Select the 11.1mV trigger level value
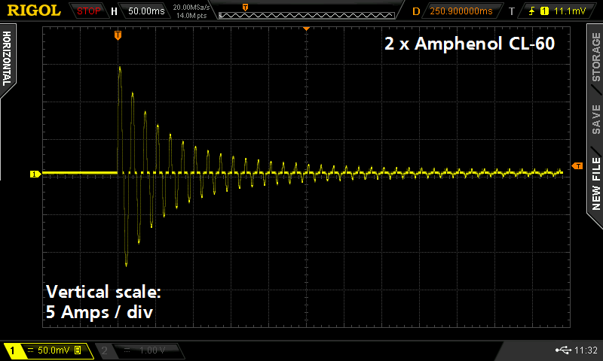603x361 pixels. point(570,11)
